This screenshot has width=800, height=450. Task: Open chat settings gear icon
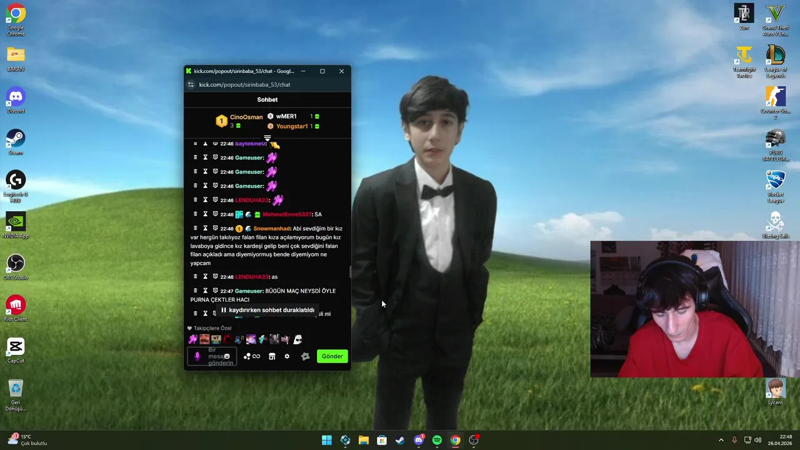click(287, 356)
